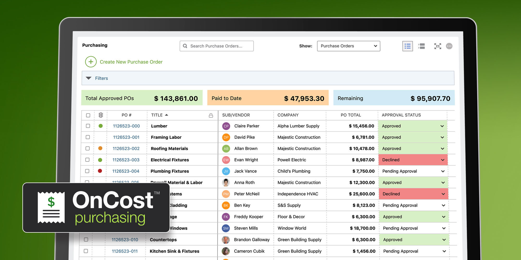The width and height of the screenshot is (521, 260).
Task: Open the Show Purchase Orders dropdown
Action: (348, 46)
